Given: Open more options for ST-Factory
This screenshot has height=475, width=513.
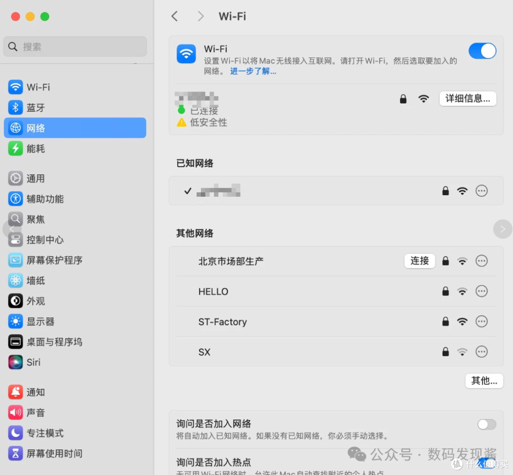Looking at the screenshot, I should point(481,322).
